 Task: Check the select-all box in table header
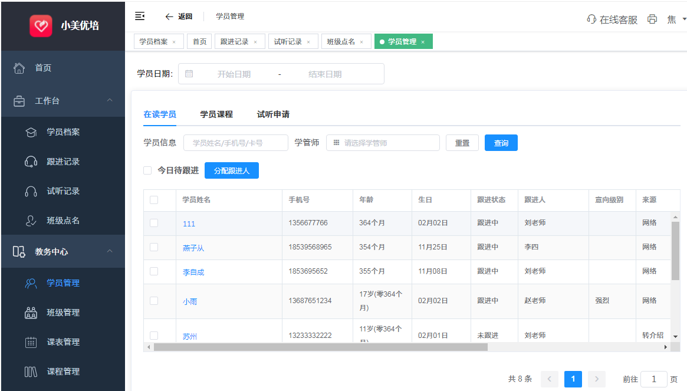(154, 200)
